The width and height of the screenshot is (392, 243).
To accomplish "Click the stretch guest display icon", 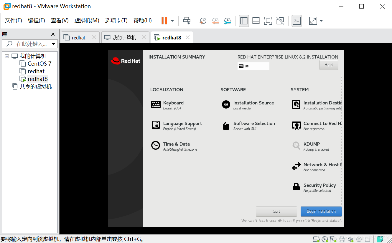I will (x=313, y=21).
